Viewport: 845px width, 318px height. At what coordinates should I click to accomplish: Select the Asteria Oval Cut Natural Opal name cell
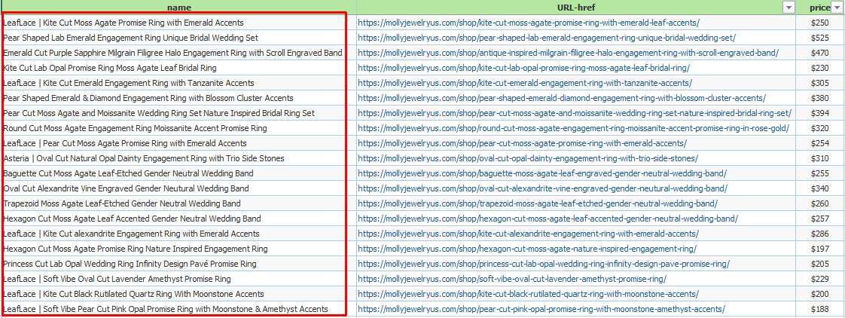pyautogui.click(x=144, y=158)
